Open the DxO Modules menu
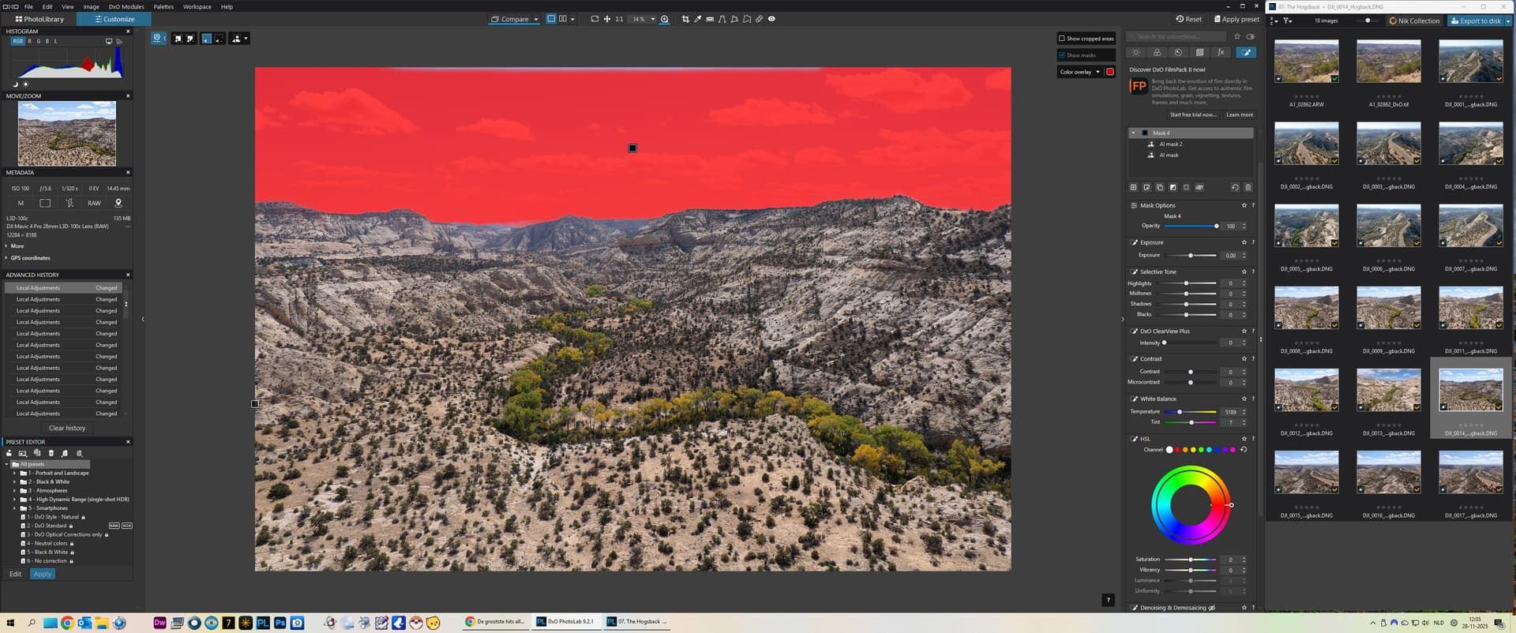 click(126, 6)
